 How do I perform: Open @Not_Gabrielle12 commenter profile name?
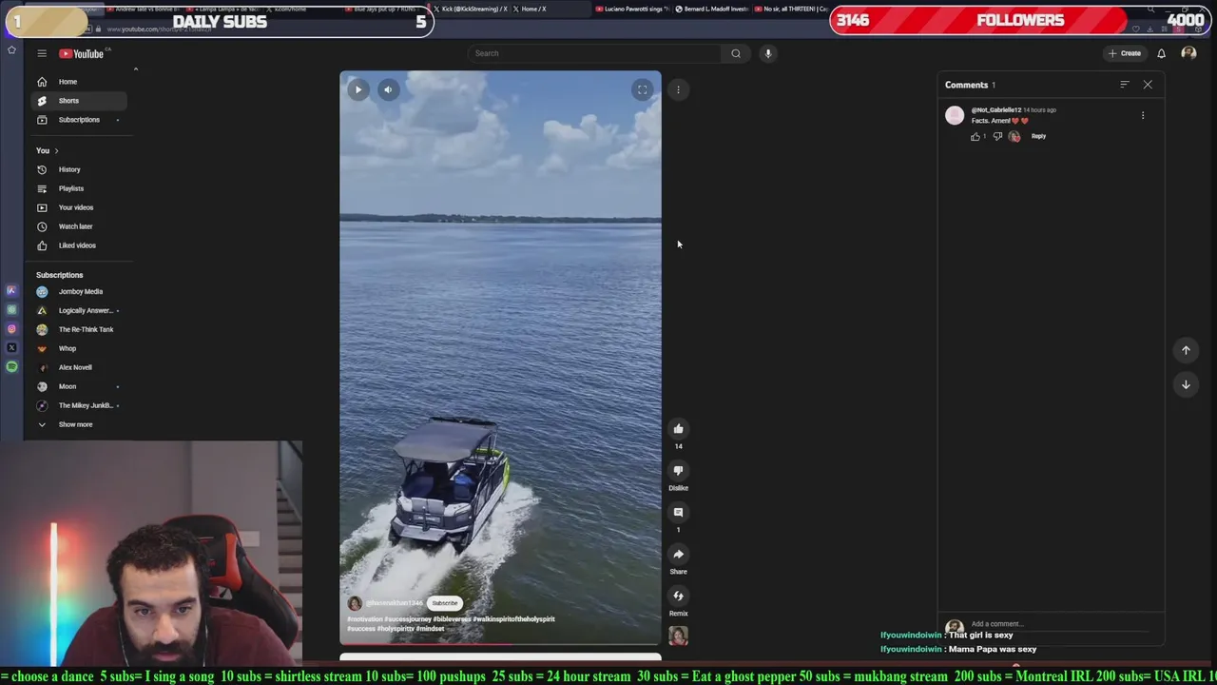coord(995,110)
